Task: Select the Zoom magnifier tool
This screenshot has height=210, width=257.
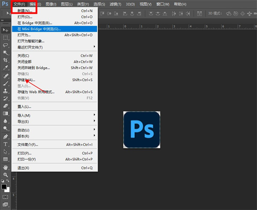Action: coord(6,175)
